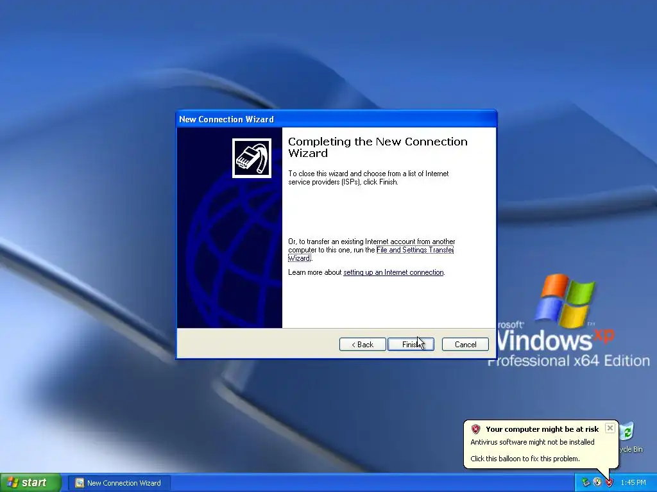Click the 'Completing the New Connection Wizard' heading

(377, 147)
